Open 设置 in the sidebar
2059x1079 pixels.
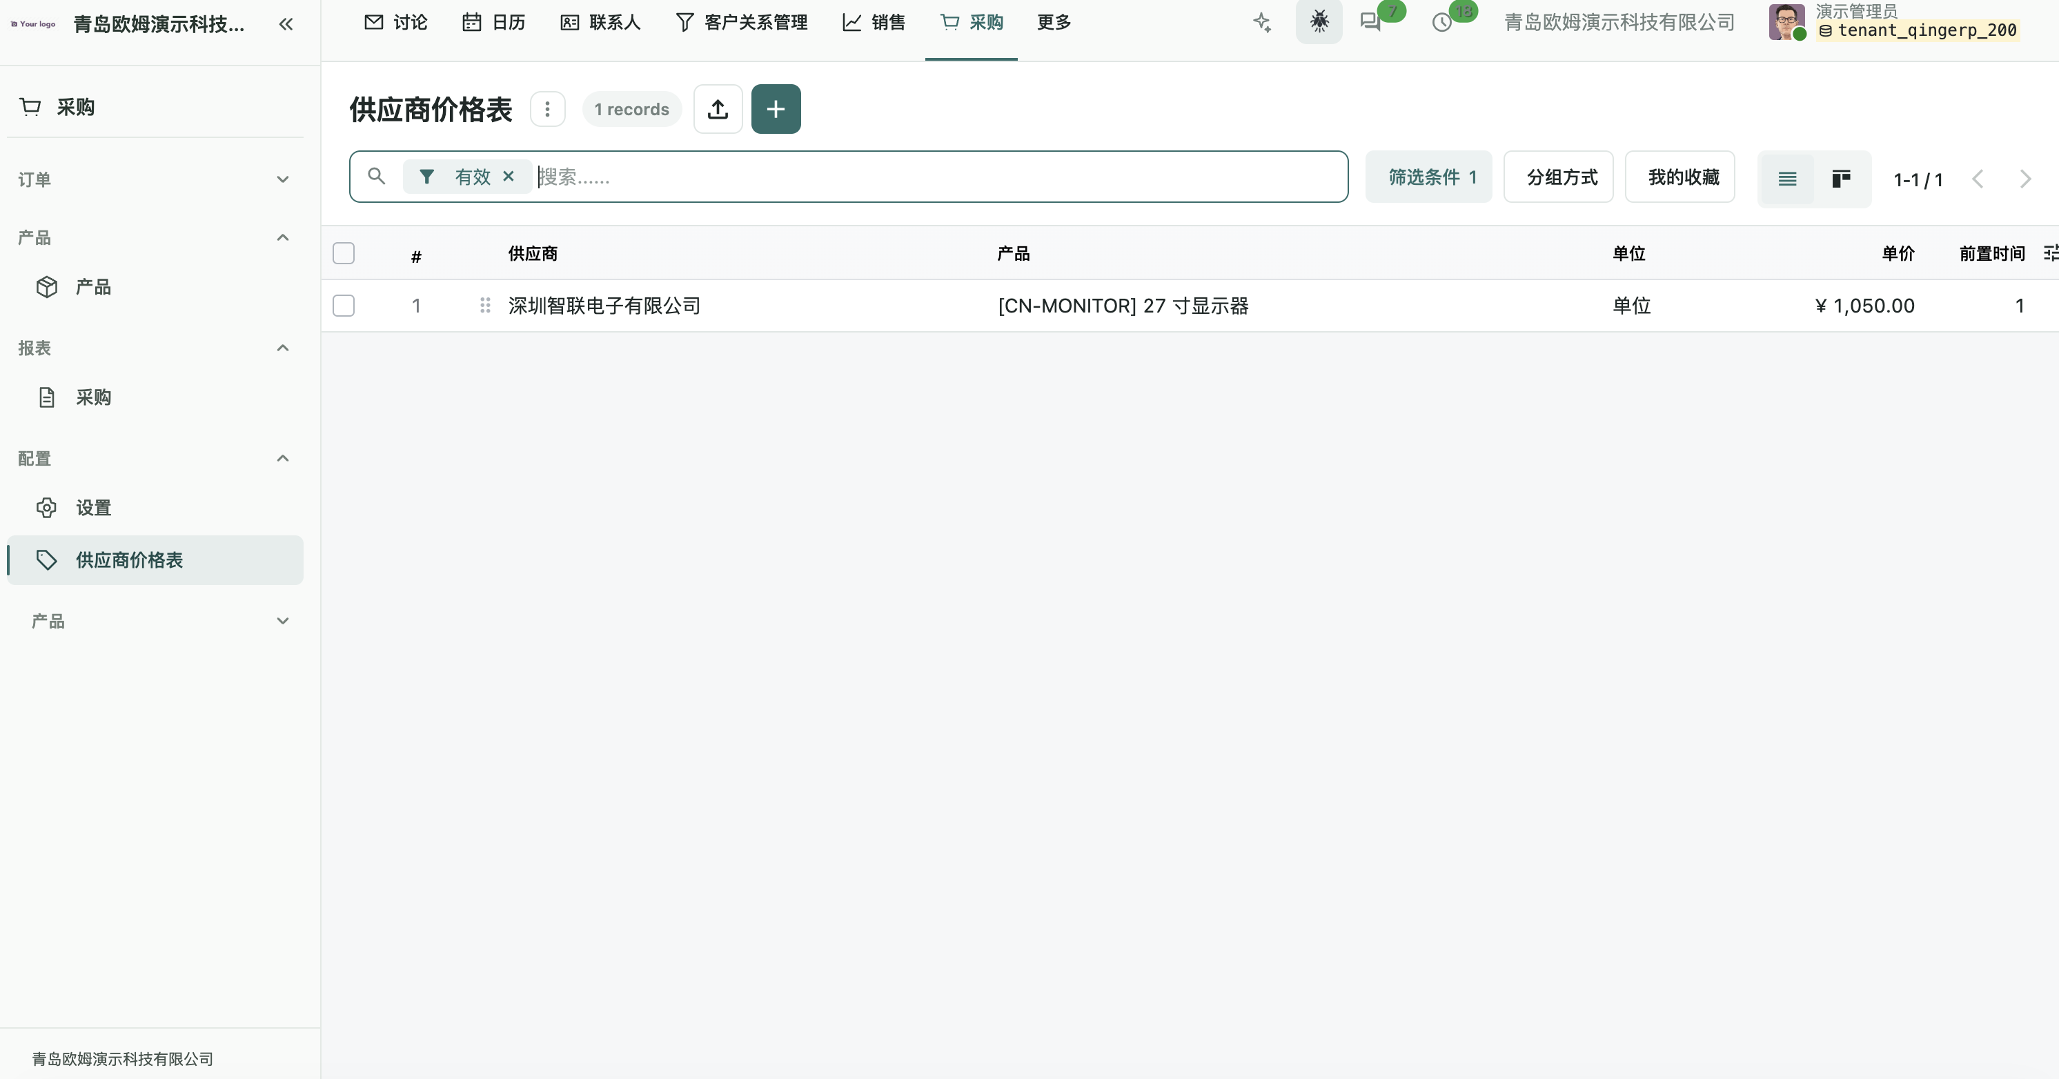coord(155,508)
